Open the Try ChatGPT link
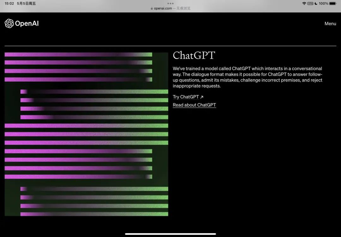 click(x=188, y=97)
